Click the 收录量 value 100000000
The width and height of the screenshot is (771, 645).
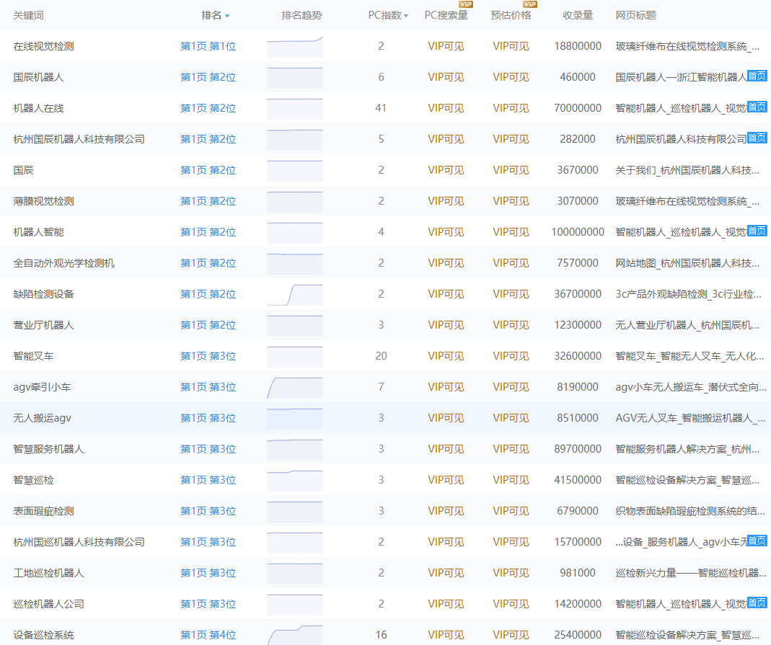pos(578,232)
